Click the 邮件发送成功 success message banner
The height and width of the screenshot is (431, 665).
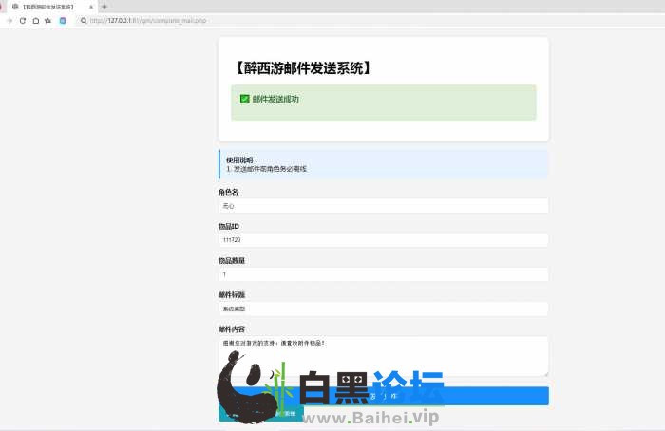383,103
